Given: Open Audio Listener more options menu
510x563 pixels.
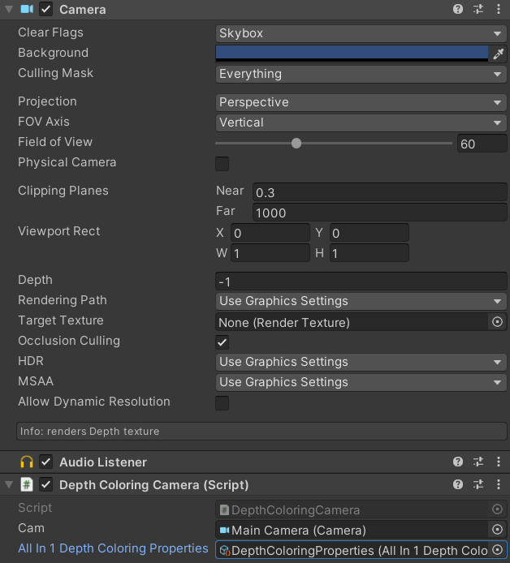Looking at the screenshot, I should click(498, 462).
